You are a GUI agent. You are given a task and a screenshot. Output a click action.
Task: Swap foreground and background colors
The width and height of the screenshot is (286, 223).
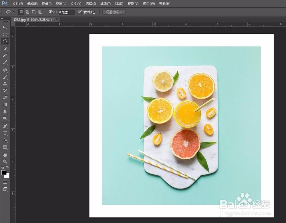coord(7,167)
